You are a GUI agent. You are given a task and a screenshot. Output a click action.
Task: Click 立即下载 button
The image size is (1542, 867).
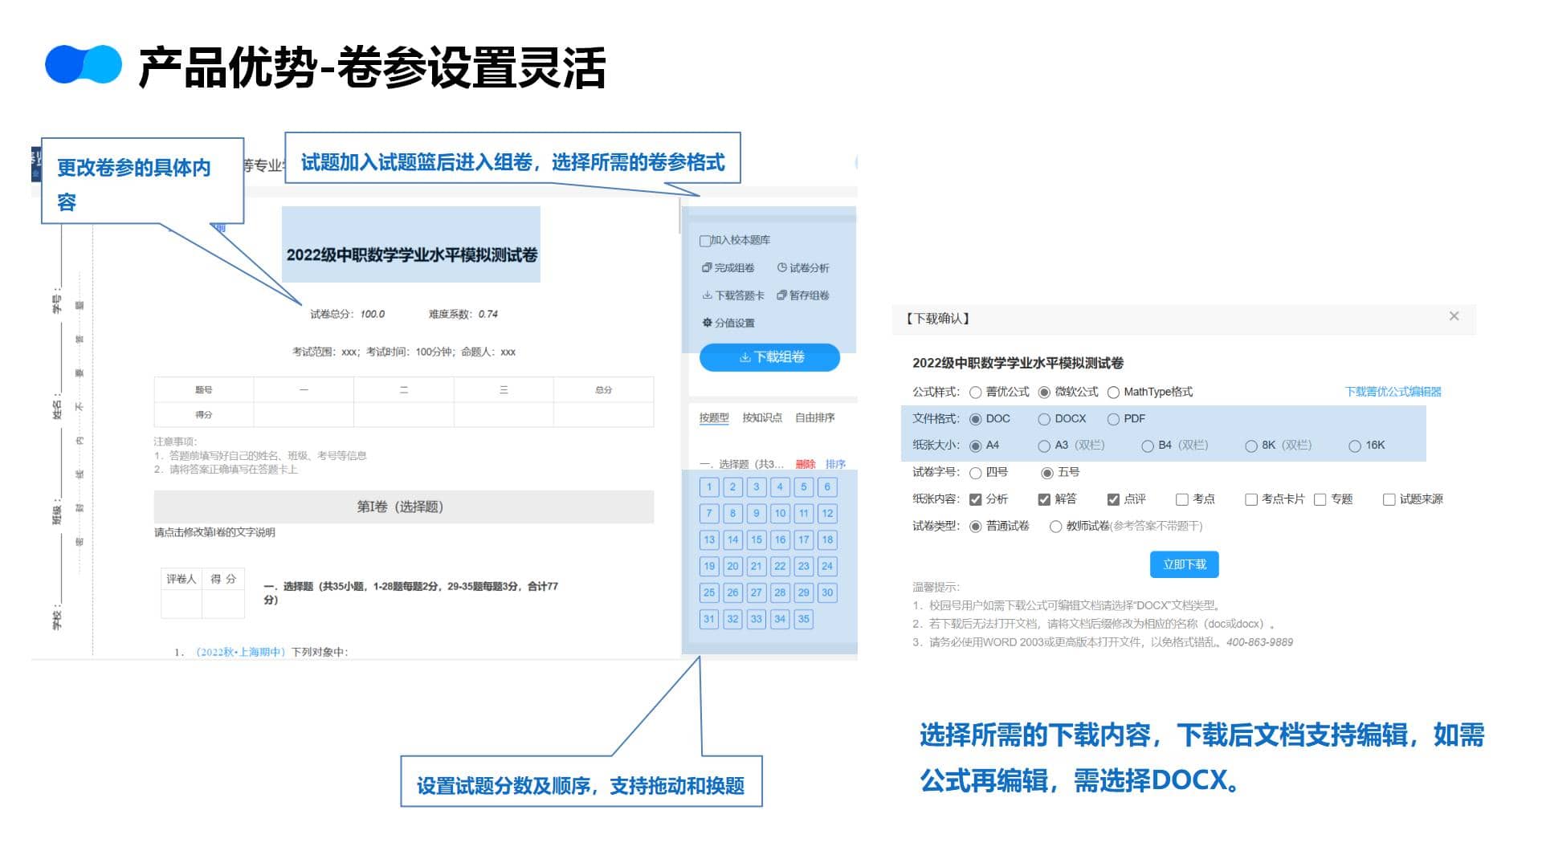1184,564
